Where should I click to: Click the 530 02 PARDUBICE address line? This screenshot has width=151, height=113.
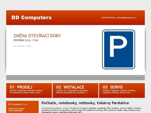pos(16,111)
